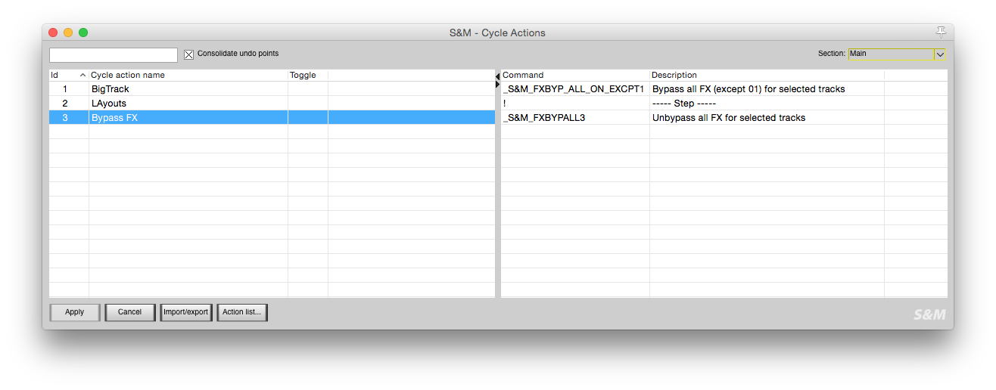Open the Section dropdown
Viewport: 996px width, 390px height.
coord(940,54)
